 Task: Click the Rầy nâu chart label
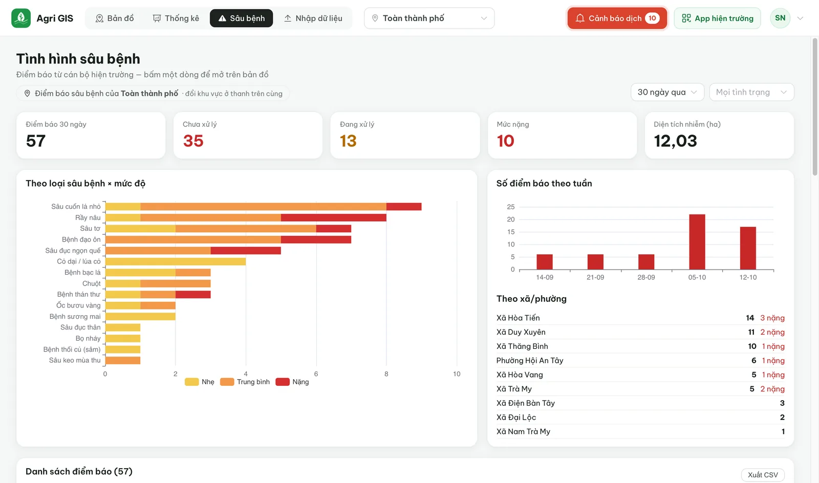click(x=88, y=217)
